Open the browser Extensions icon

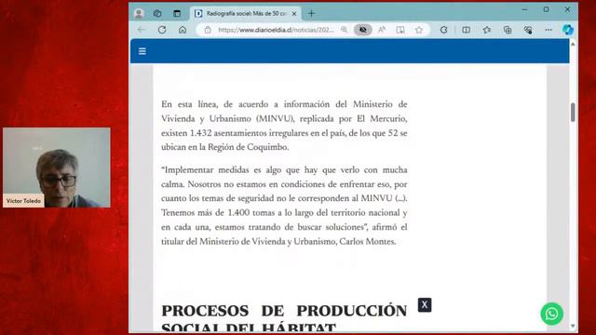coord(443,30)
